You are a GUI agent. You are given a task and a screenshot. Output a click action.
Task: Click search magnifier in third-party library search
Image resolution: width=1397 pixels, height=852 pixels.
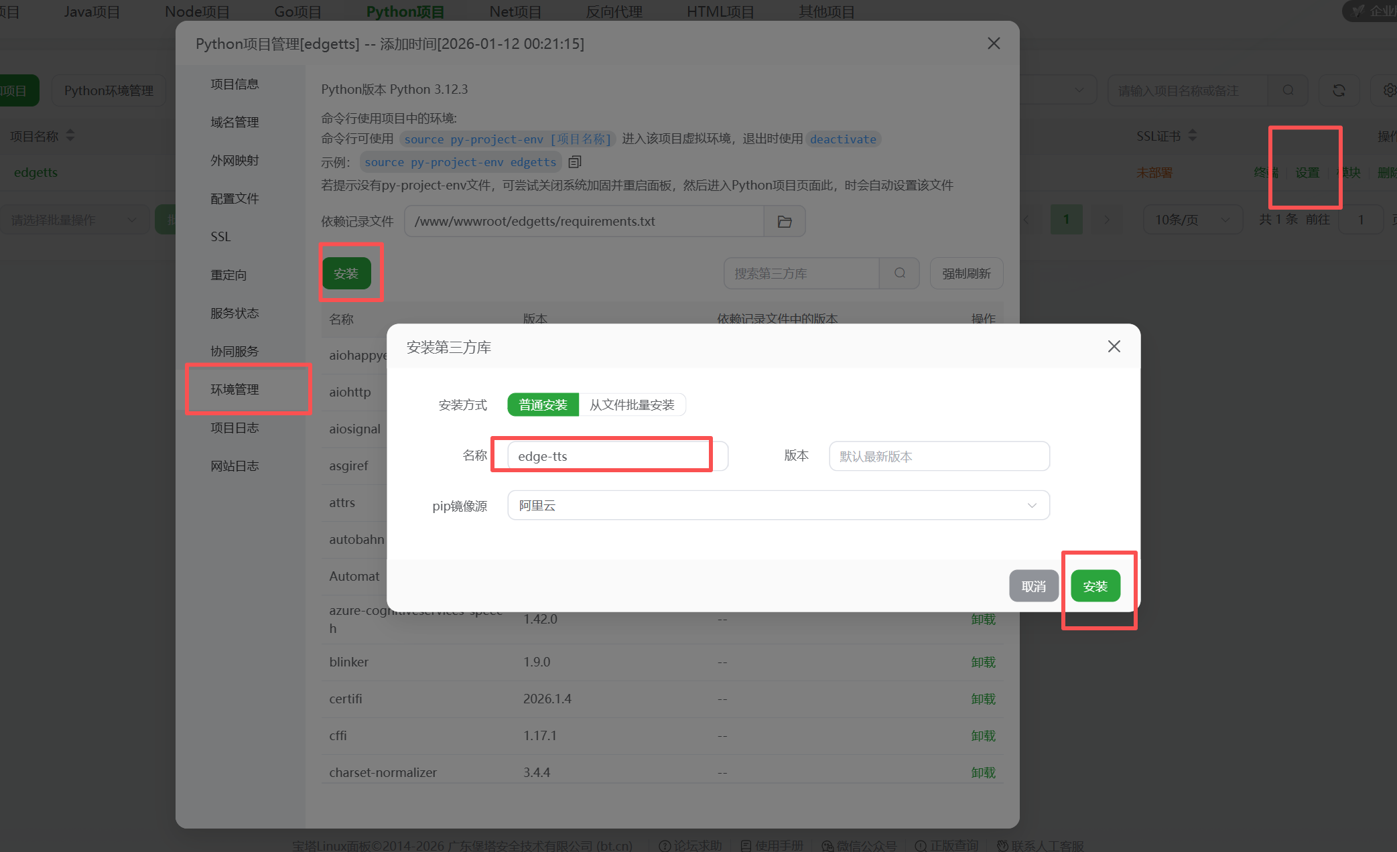pos(900,273)
